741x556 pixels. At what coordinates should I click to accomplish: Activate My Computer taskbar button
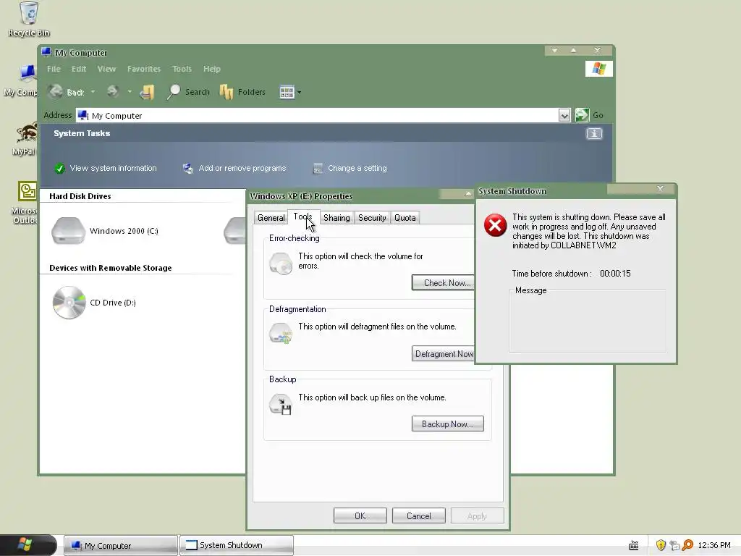pyautogui.click(x=121, y=546)
